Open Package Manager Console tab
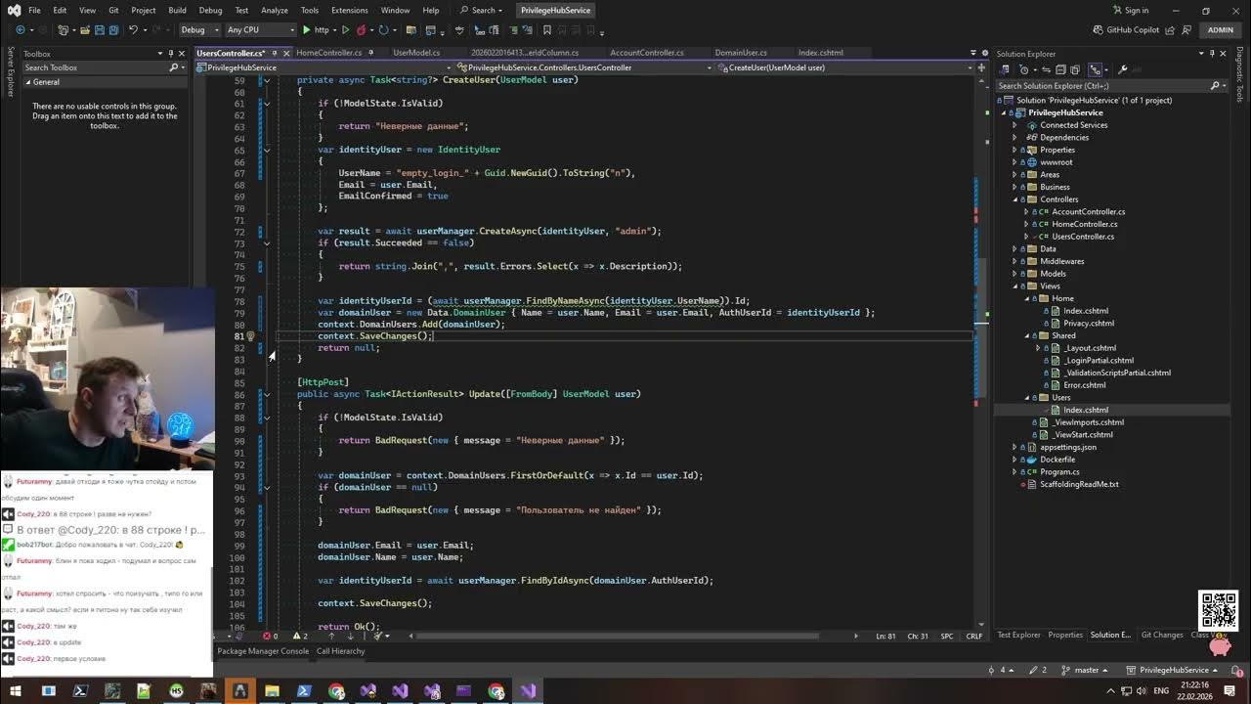The width and height of the screenshot is (1251, 704). point(263,651)
